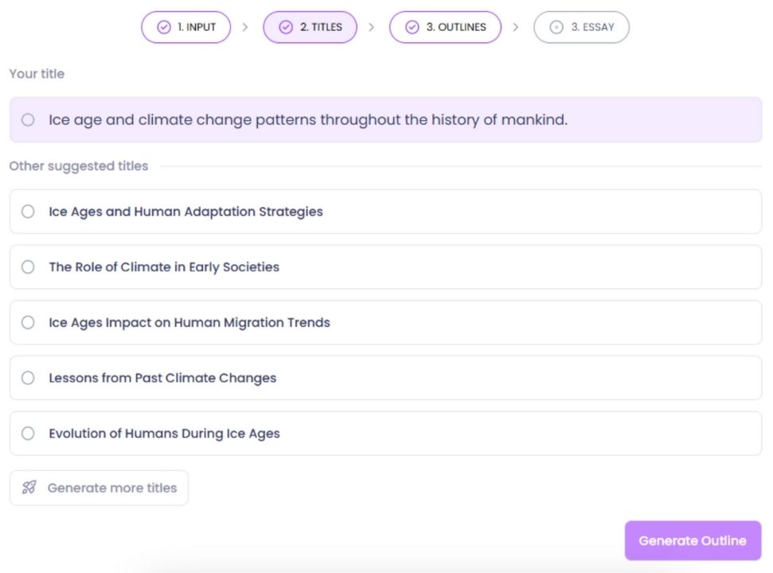
Task: Choose Lessons from Past Climate Changes radio
Action: (x=28, y=378)
